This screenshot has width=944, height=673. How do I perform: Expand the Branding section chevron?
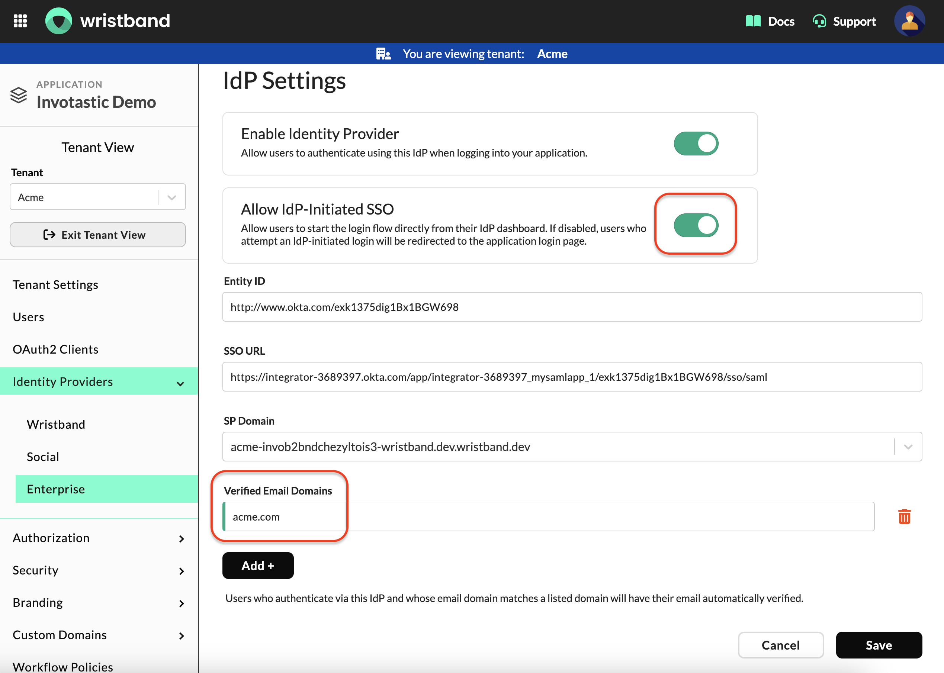click(x=181, y=603)
